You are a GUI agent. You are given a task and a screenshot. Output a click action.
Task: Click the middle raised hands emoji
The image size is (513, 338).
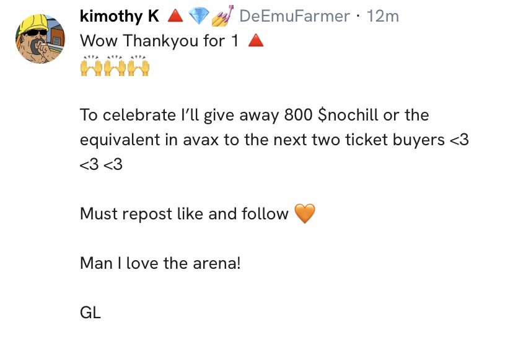[115, 65]
